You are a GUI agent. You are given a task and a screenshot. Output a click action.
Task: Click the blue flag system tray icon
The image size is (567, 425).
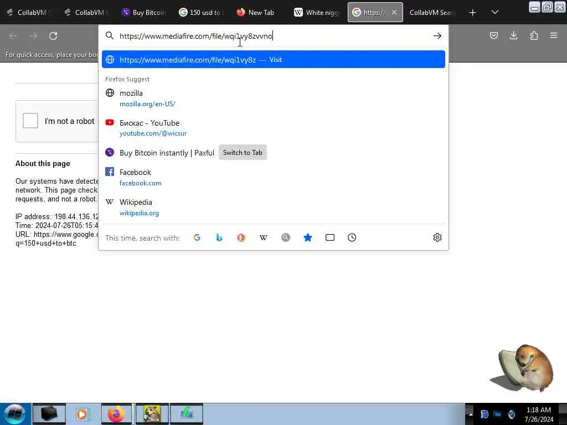click(484, 414)
